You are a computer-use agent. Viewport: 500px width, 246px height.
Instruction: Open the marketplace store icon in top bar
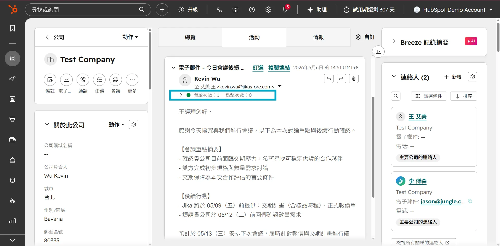tap(236, 10)
